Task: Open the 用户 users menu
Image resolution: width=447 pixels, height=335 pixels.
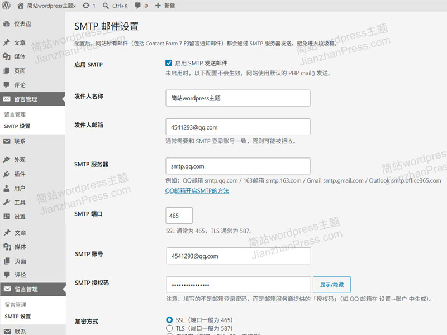Action: pos(15,188)
